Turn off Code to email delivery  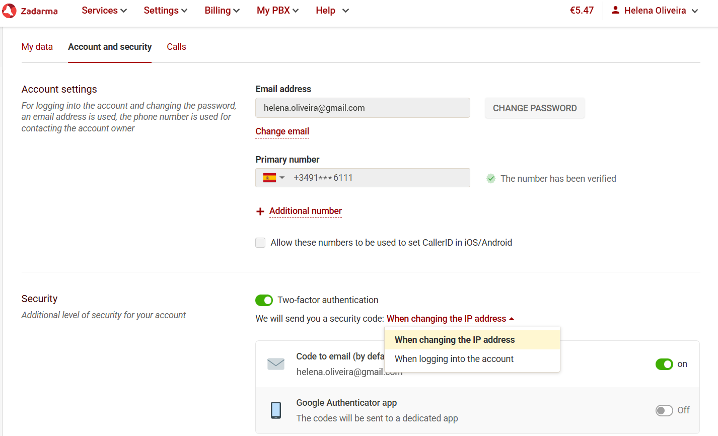[664, 364]
